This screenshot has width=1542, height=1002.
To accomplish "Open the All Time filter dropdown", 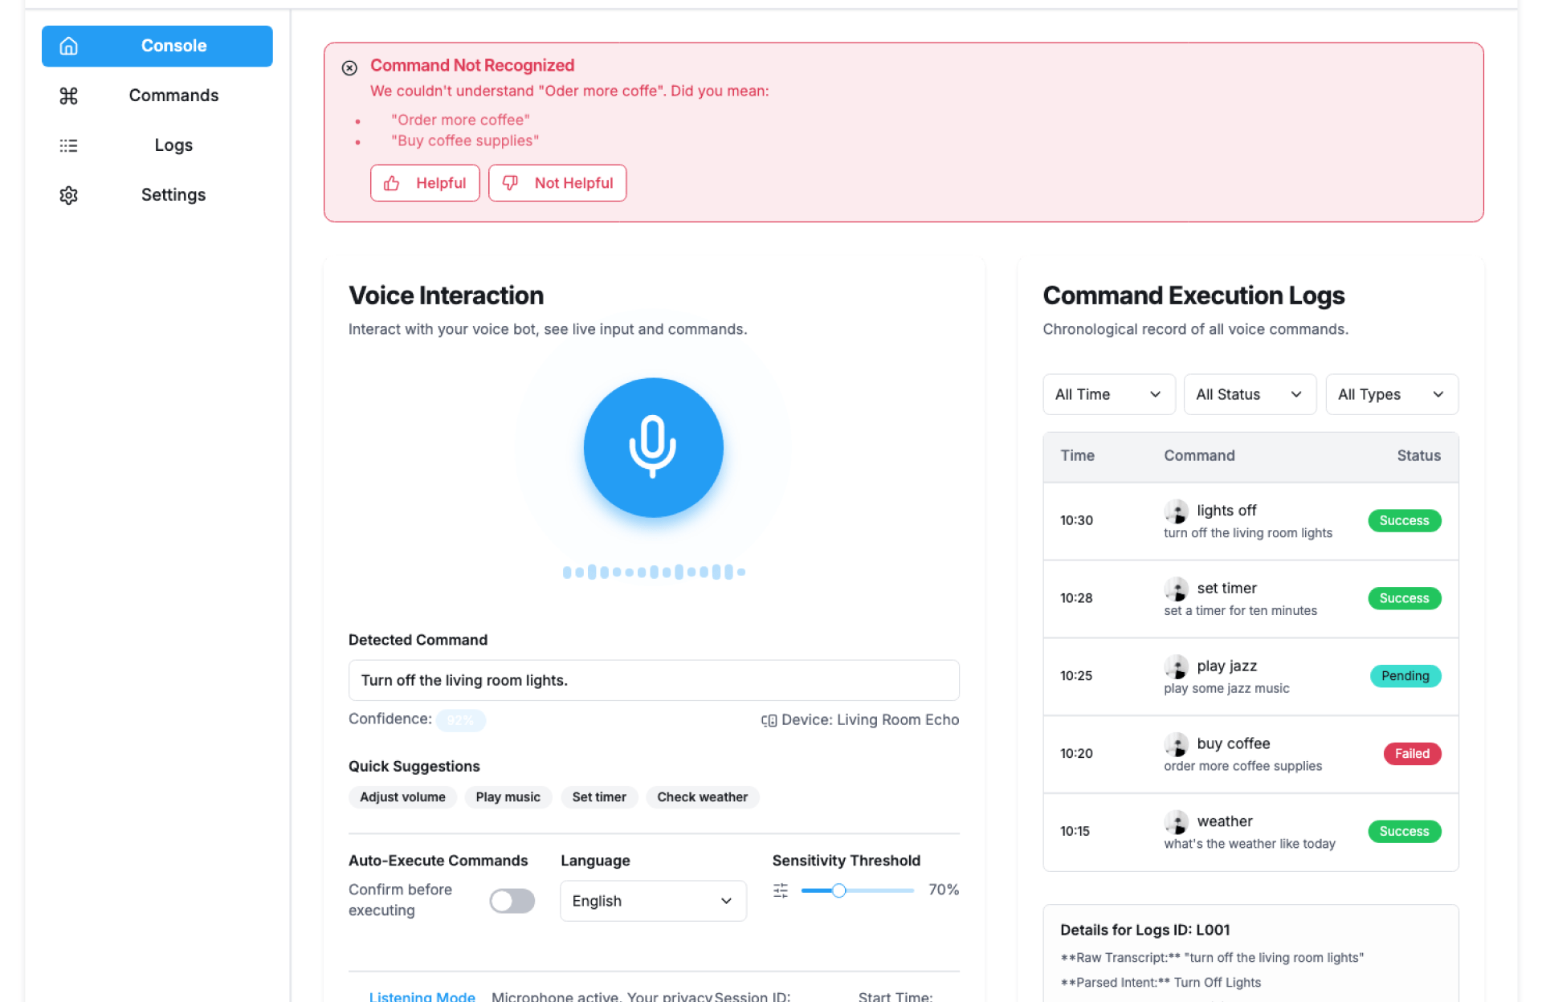I will pyautogui.click(x=1108, y=394).
